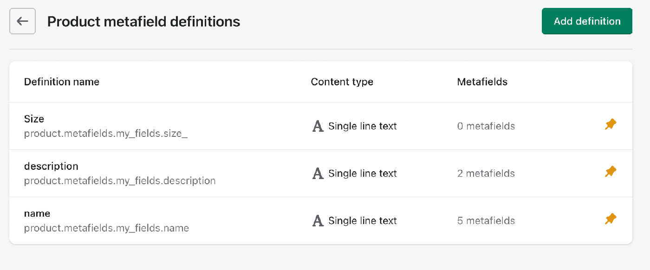Click the text type icon in Size row
Viewport: 650px width, 270px height.
click(318, 126)
